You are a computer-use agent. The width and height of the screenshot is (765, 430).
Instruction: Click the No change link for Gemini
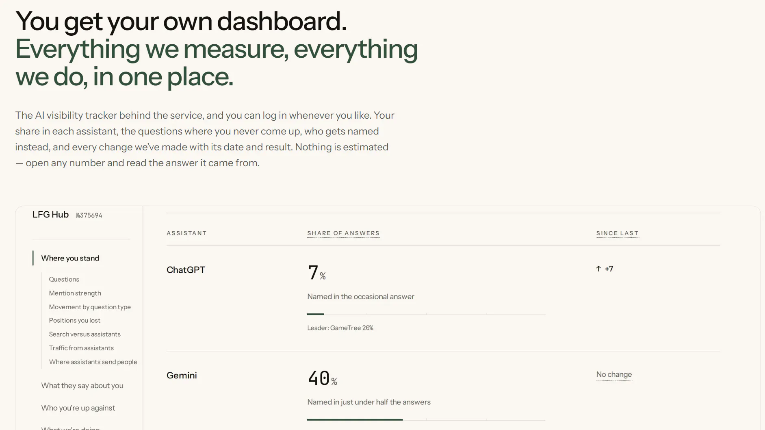tap(614, 374)
